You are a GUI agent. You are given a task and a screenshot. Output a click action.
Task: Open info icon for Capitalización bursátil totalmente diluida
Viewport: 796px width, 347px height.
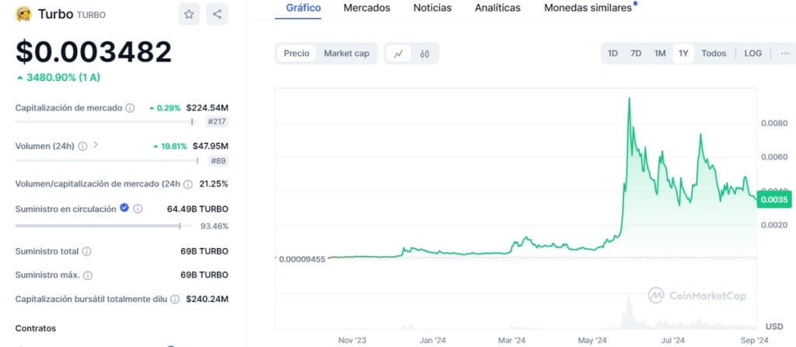pos(175,300)
